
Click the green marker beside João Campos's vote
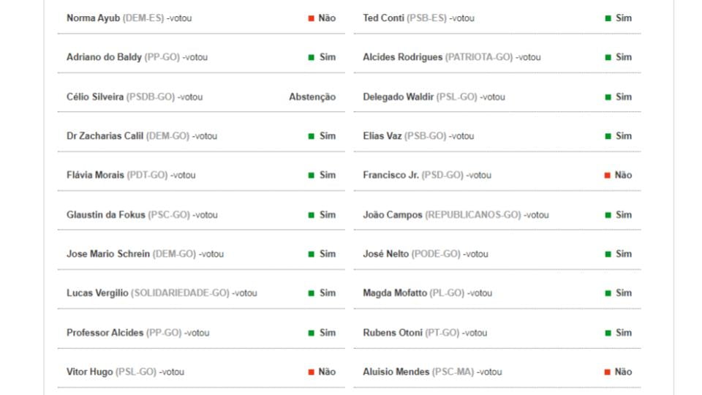[x=608, y=215]
